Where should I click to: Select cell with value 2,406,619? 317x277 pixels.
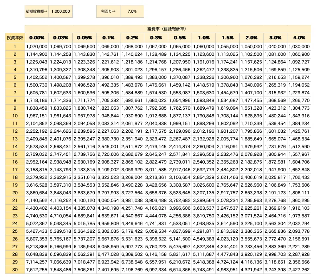point(251,177)
